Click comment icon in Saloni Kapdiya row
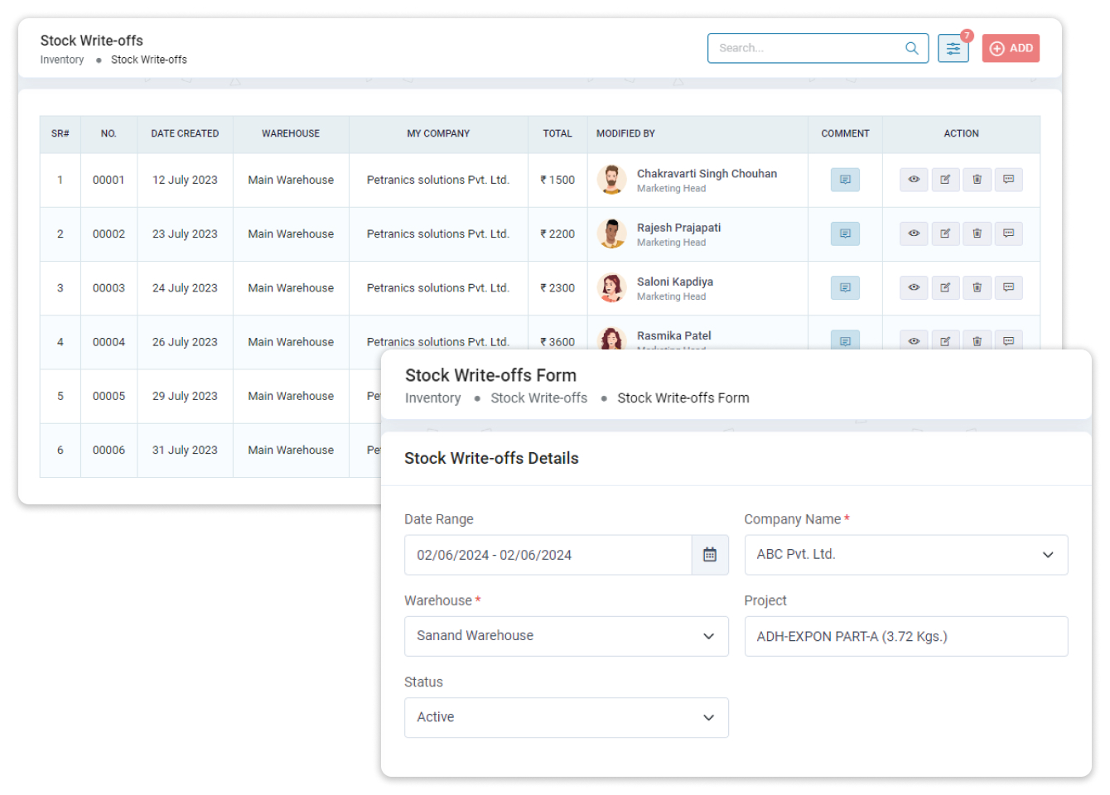The width and height of the screenshot is (1110, 795). click(x=844, y=287)
